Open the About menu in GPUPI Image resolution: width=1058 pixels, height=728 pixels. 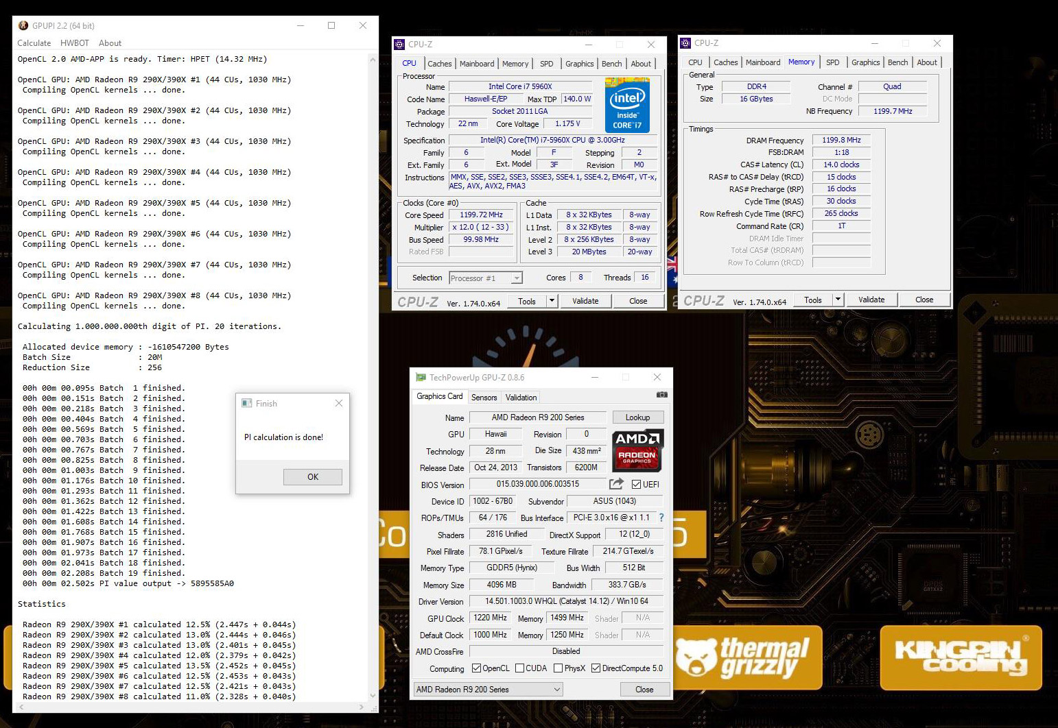tap(110, 43)
